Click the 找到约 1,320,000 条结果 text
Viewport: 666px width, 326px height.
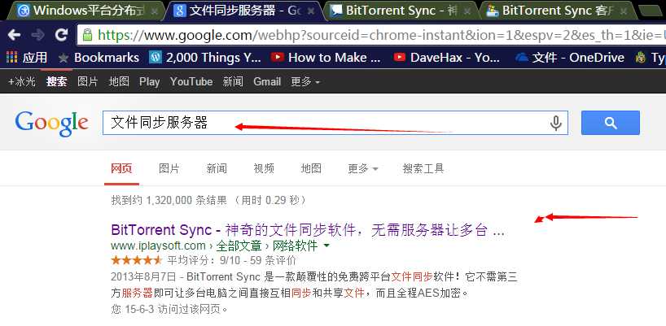click(208, 200)
